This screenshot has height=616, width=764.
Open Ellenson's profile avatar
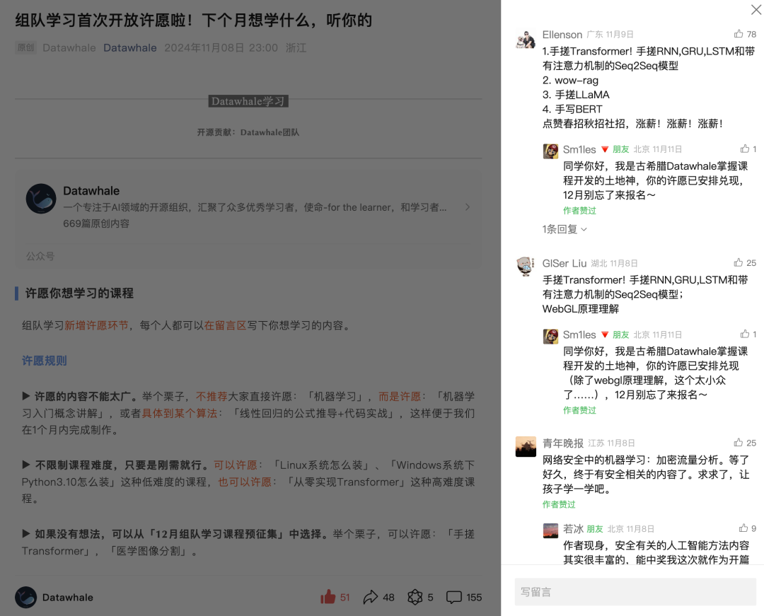[525, 39]
